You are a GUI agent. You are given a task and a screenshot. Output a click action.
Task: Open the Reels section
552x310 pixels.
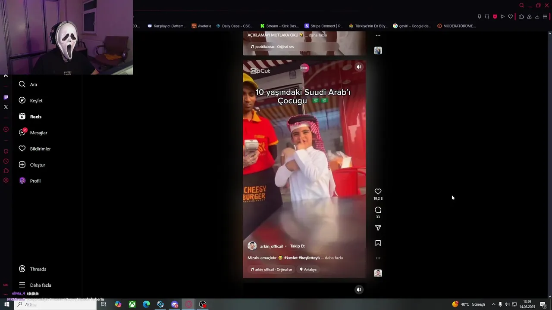30,117
